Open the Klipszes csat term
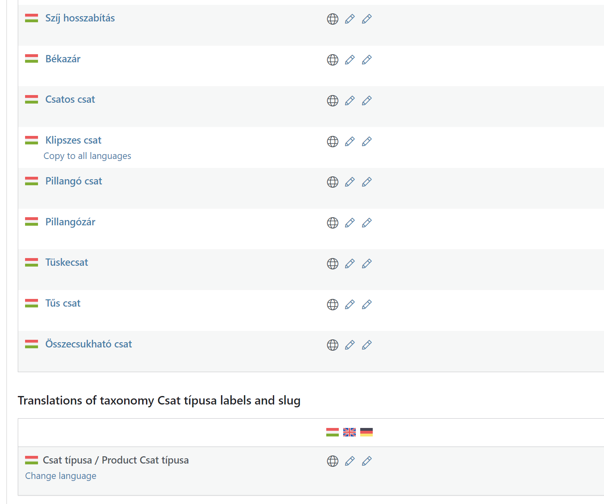 click(73, 140)
